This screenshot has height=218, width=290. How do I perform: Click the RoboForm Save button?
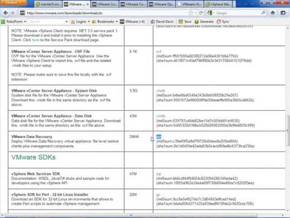click(185, 22)
